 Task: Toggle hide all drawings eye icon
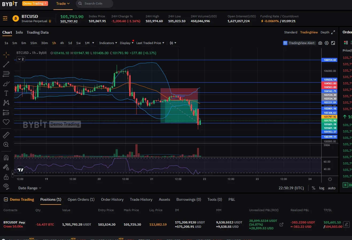[x=6, y=186]
